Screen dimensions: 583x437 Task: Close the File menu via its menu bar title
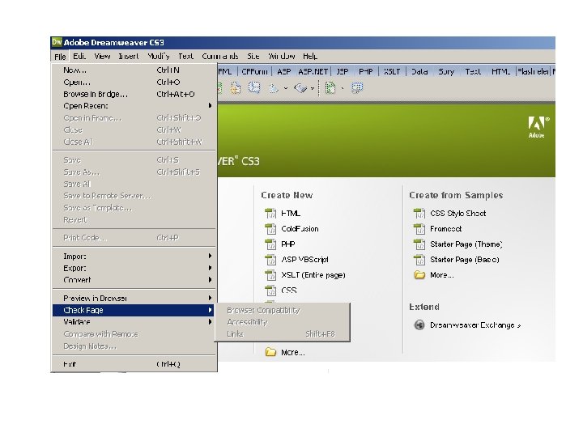(x=60, y=57)
